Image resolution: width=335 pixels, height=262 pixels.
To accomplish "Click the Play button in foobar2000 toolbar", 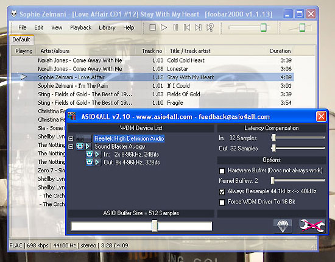I will click(x=164, y=27).
